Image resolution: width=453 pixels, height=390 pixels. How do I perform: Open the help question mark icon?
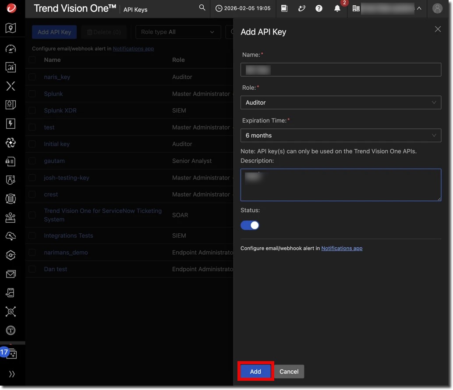click(319, 8)
